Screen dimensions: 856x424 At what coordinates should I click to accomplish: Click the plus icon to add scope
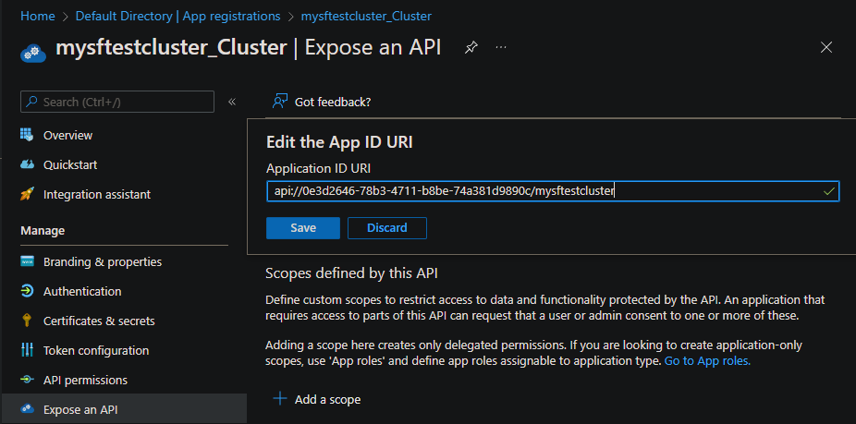tap(279, 399)
